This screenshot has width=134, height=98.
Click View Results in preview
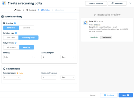tap(106, 37)
